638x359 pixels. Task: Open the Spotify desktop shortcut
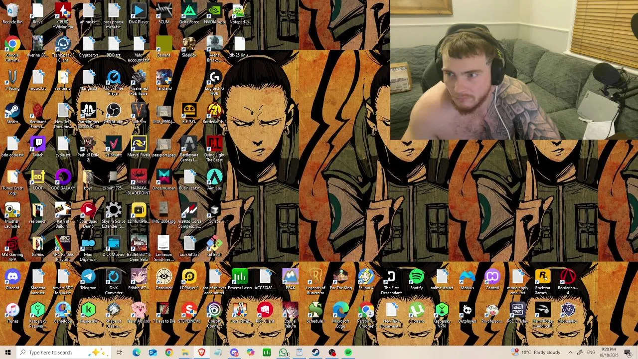(416, 280)
